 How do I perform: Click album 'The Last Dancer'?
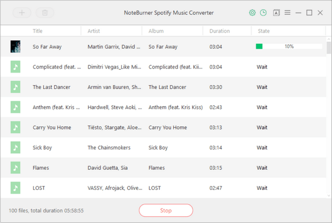click(x=167, y=87)
